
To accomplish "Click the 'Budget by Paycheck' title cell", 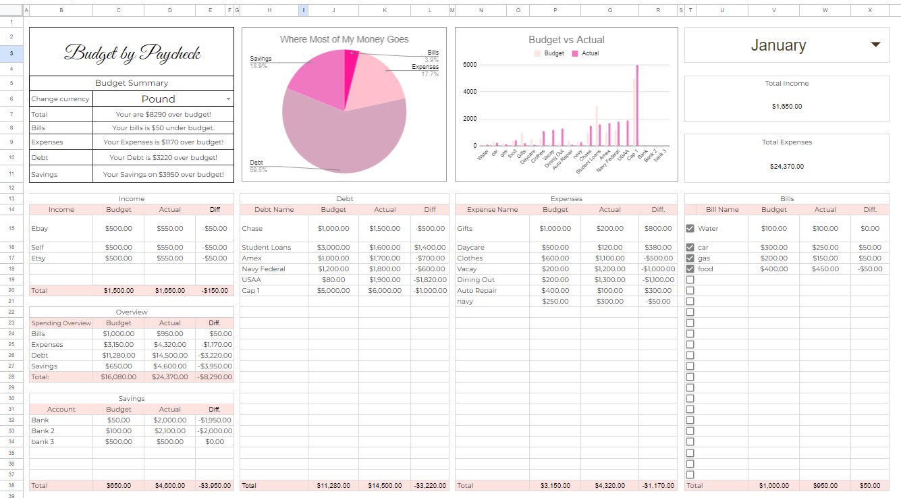I will click(132, 52).
